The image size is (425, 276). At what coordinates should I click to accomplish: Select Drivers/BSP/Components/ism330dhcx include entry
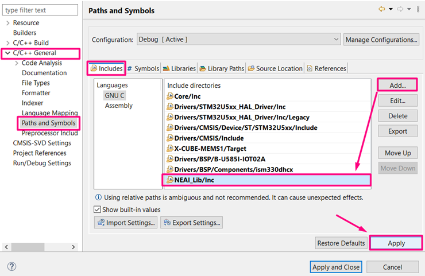point(268,169)
